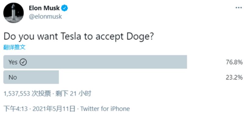Click the 剩下 21 小时 remaining time text
This screenshot has width=244, height=114.
click(x=73, y=94)
